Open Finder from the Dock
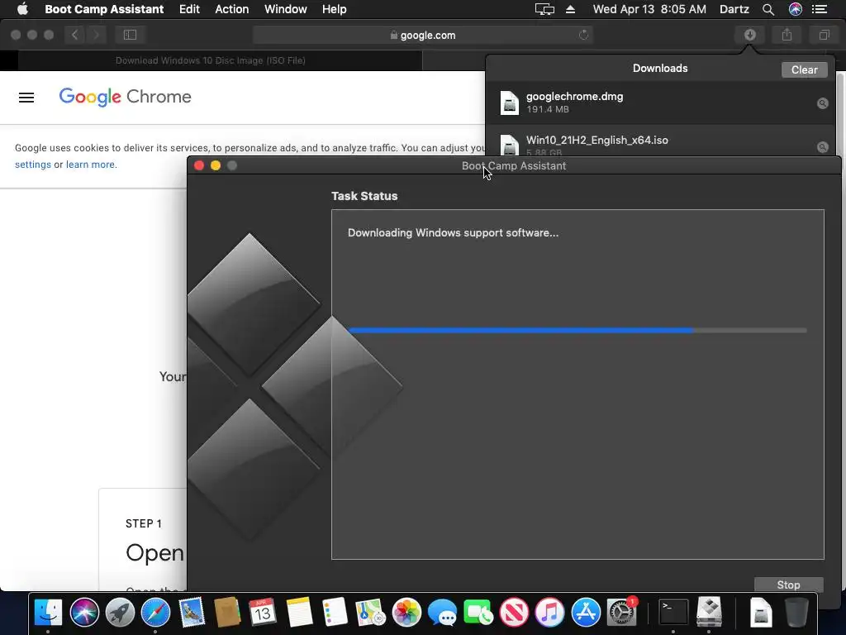The height and width of the screenshot is (635, 846). pos(48,613)
